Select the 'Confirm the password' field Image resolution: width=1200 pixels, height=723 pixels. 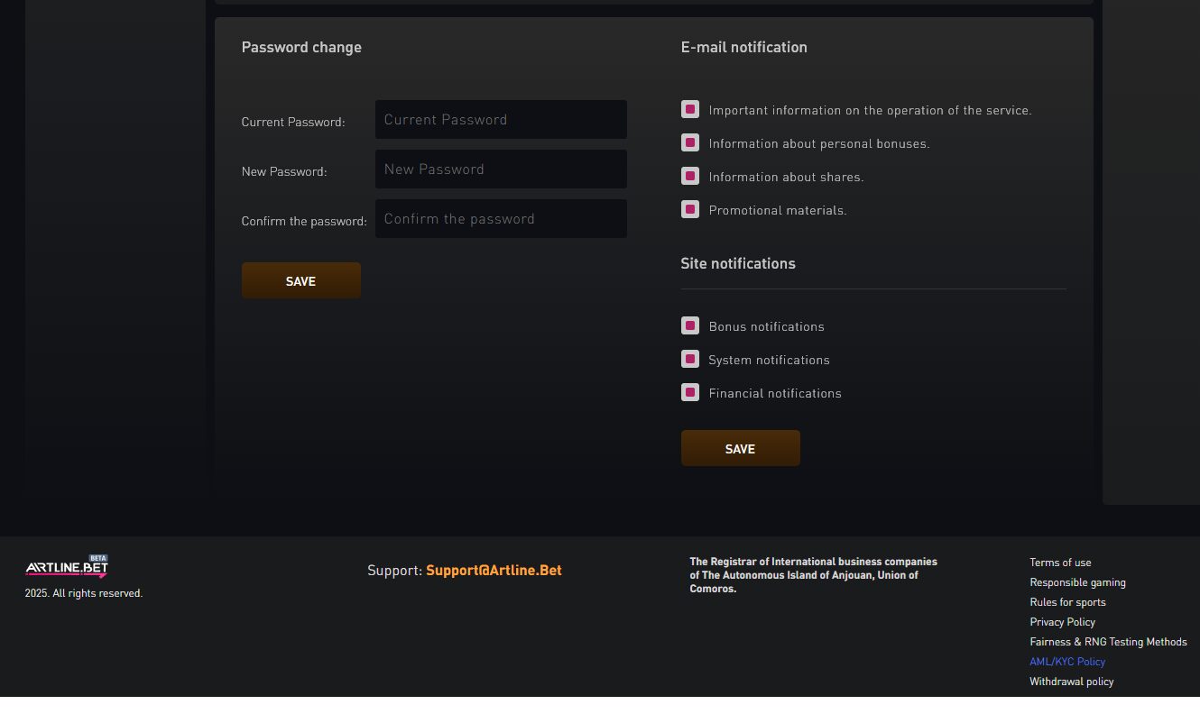(x=501, y=219)
